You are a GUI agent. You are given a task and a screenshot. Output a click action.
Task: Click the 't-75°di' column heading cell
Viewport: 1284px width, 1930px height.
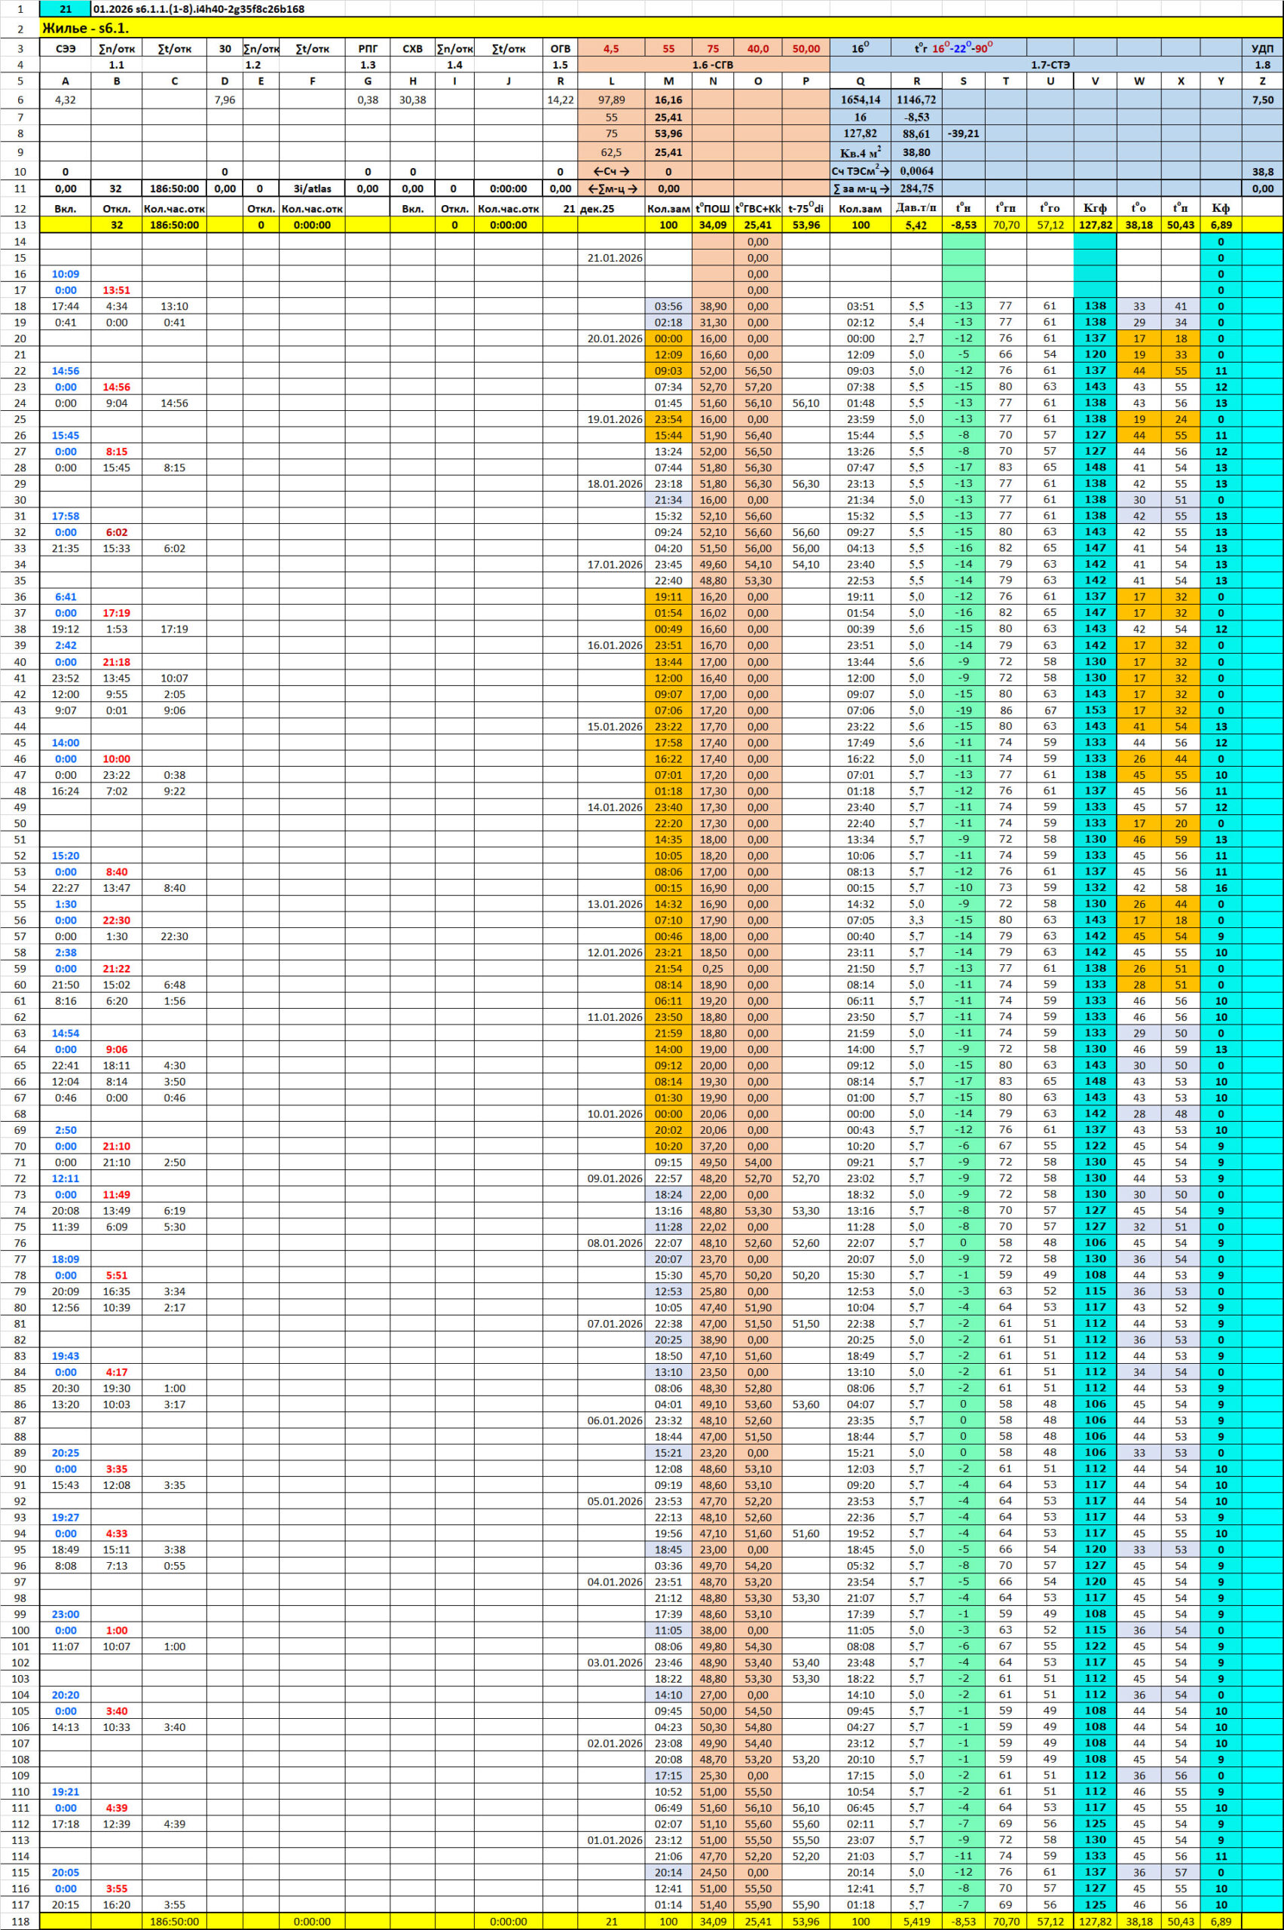806,209
